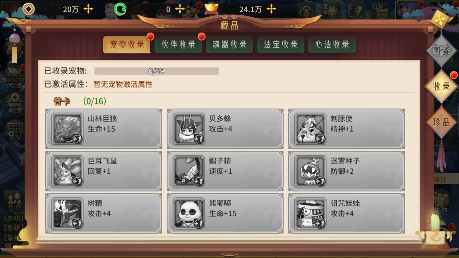Select the 熊嘟嘟 panda pet card
459x258 pixels.
coord(225,213)
